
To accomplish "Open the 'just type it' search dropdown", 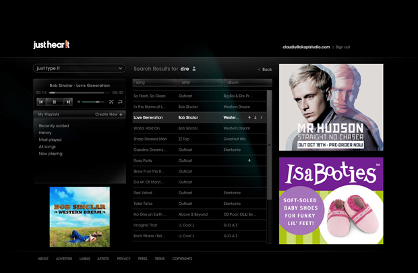I will pos(80,68).
